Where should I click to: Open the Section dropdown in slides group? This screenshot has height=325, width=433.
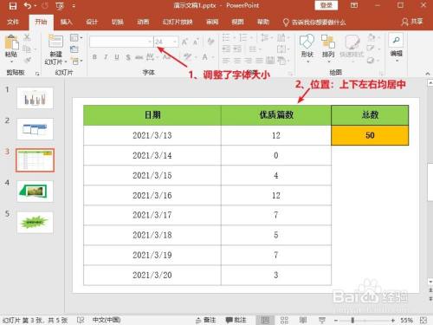pyautogui.click(x=77, y=61)
